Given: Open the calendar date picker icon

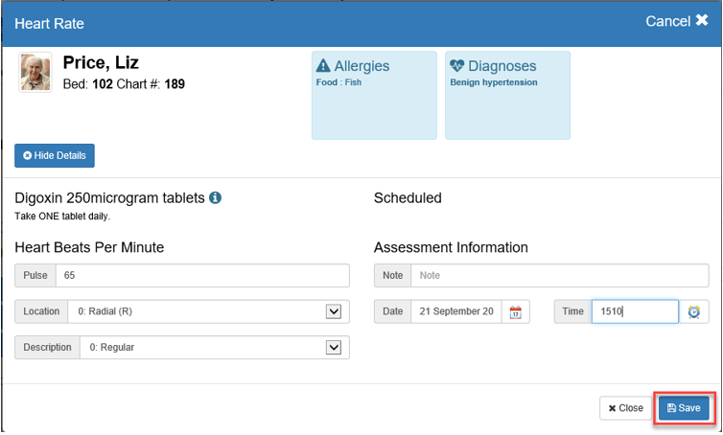Looking at the screenshot, I should tap(515, 312).
